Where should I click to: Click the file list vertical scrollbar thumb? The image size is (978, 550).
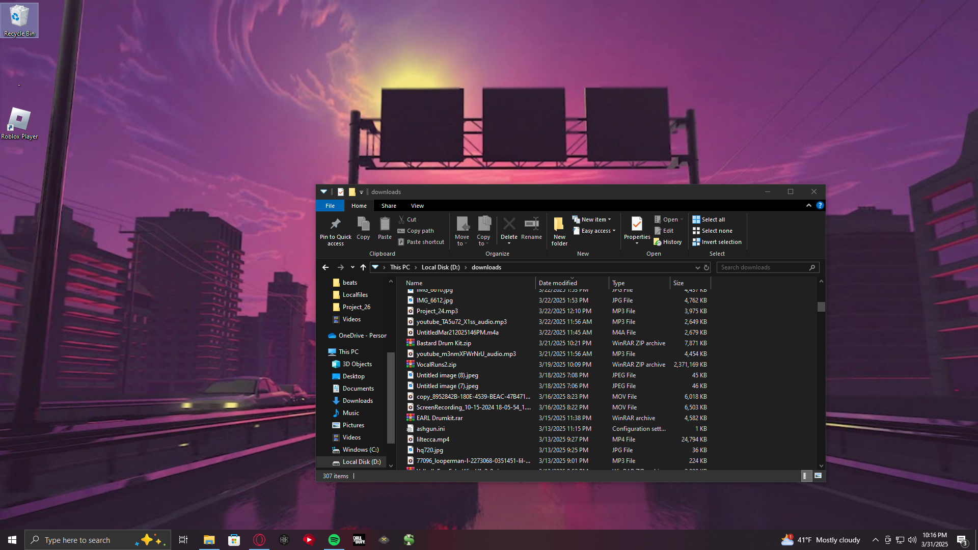pyautogui.click(x=821, y=307)
